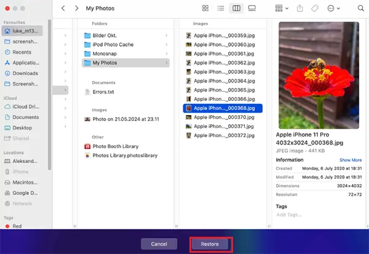Click the flower preview thumbnail
Viewport: 369px width, 254px height.
[319, 75]
